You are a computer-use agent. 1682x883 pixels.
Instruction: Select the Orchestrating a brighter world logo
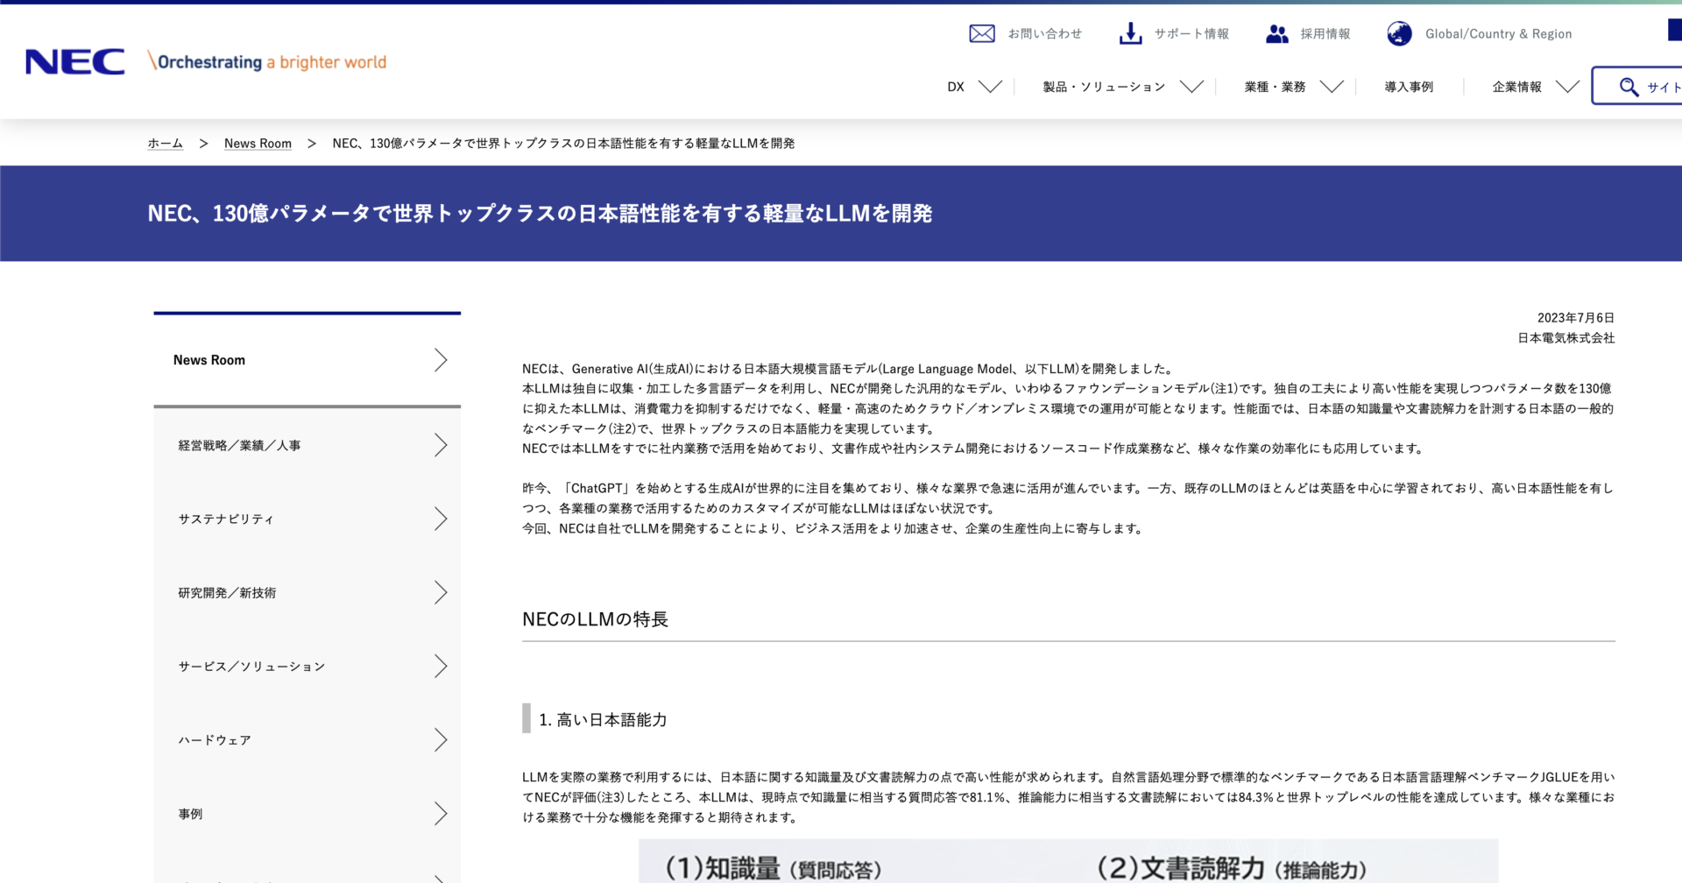pyautogui.click(x=267, y=61)
